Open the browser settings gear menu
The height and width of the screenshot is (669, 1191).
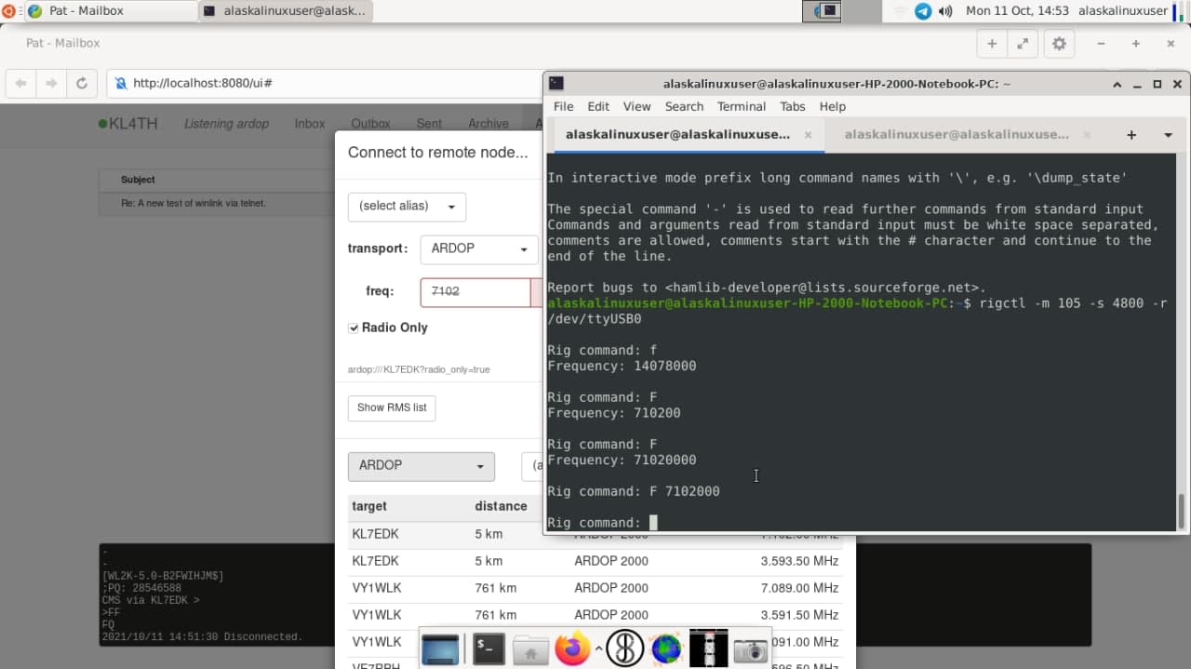[1058, 44]
